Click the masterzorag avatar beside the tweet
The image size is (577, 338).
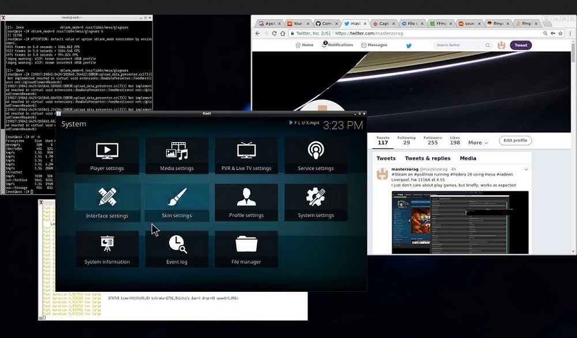(x=383, y=173)
